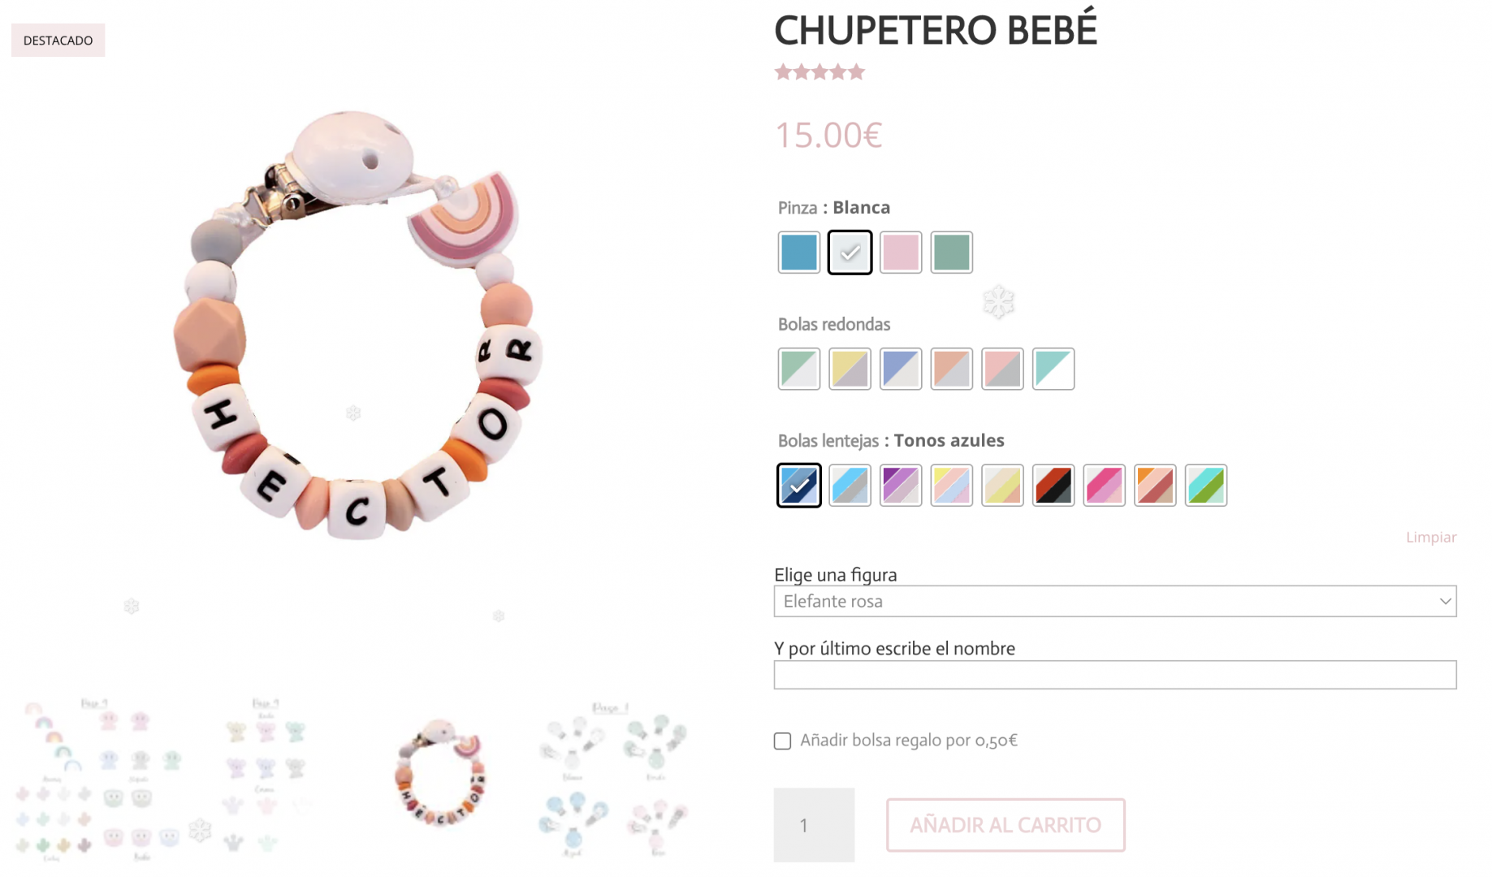Pick the yellow and grey round balls swatch
This screenshot has height=877, width=1492.
click(850, 369)
